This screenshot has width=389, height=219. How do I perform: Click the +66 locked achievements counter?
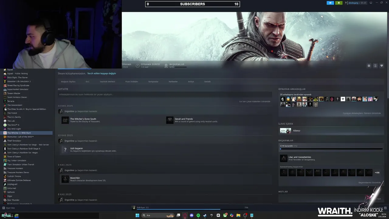(377, 172)
